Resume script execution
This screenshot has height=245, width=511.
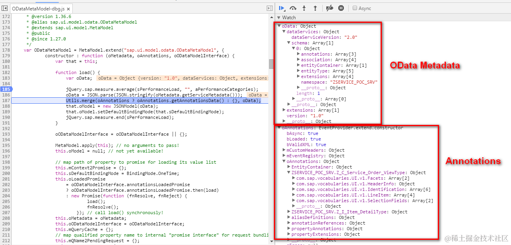click(x=282, y=8)
